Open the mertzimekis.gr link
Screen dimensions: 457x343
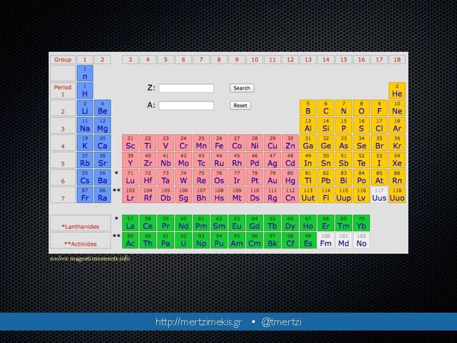coord(199,322)
